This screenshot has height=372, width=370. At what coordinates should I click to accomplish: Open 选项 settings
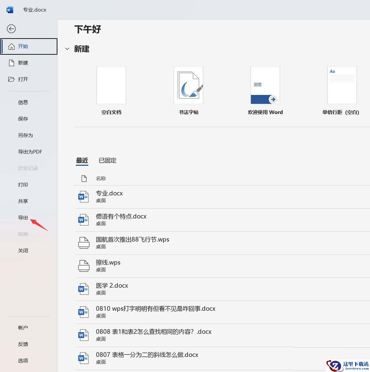(23, 360)
